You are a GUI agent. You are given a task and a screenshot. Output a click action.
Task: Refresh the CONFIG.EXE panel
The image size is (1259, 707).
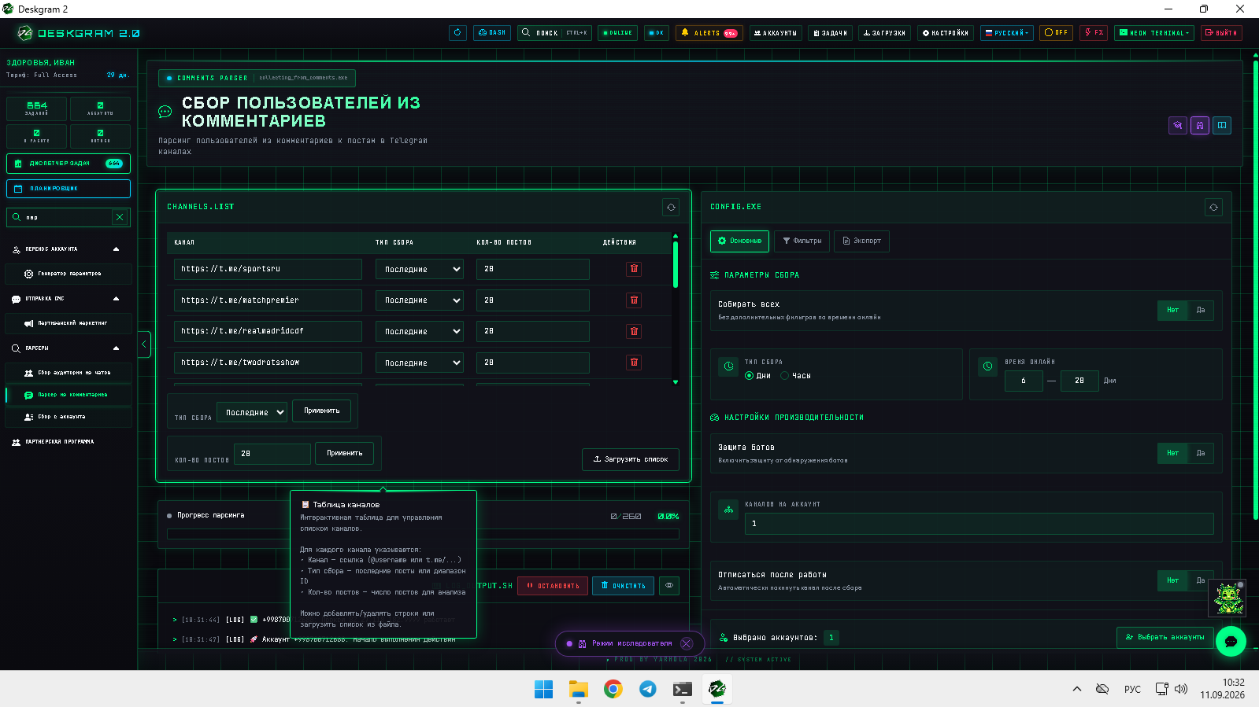coord(1213,208)
